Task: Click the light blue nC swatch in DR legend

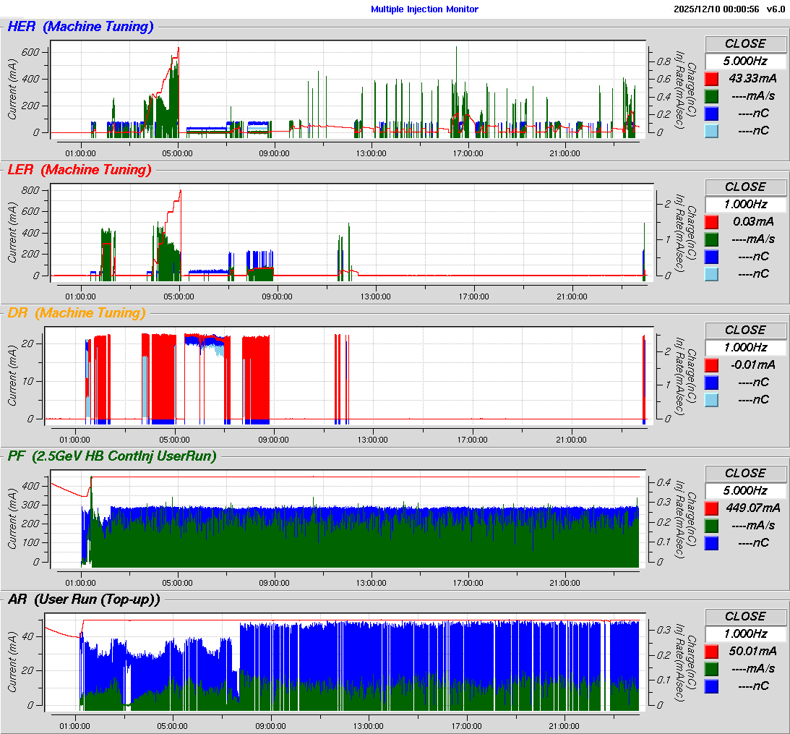Action: 712,400
